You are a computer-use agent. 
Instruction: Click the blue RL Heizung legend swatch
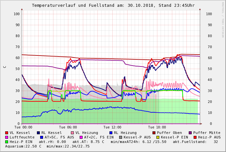click(x=111, y=133)
